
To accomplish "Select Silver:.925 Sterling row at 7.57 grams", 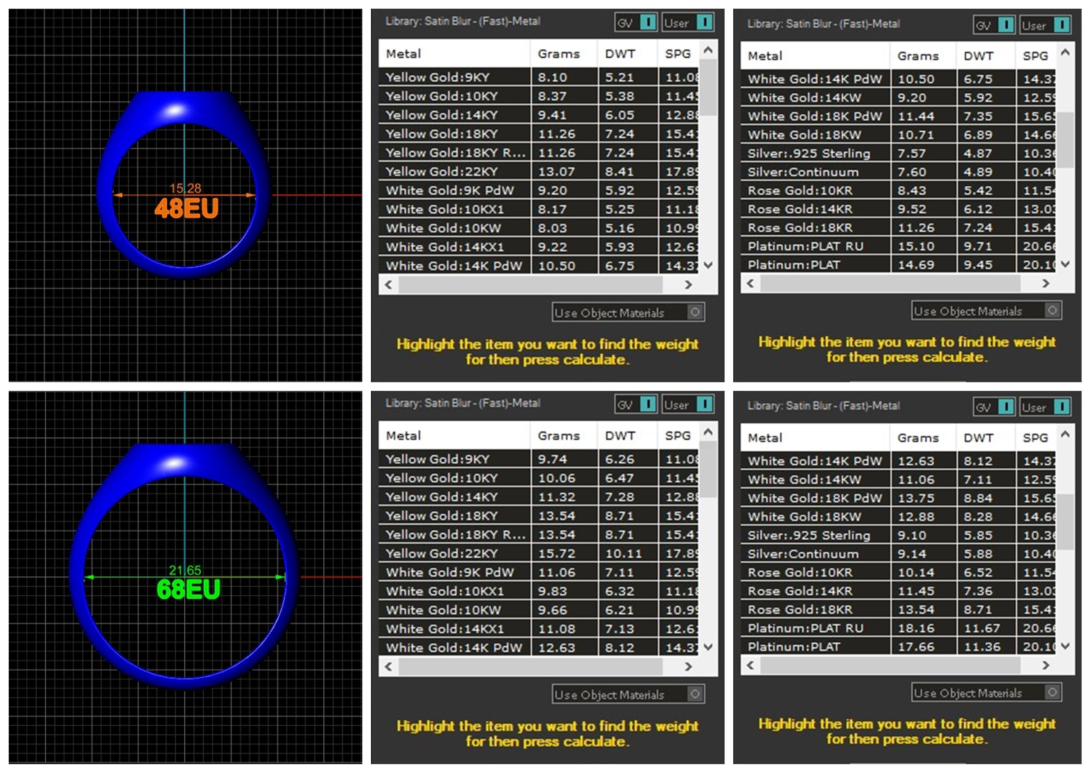I will pyautogui.click(x=808, y=153).
